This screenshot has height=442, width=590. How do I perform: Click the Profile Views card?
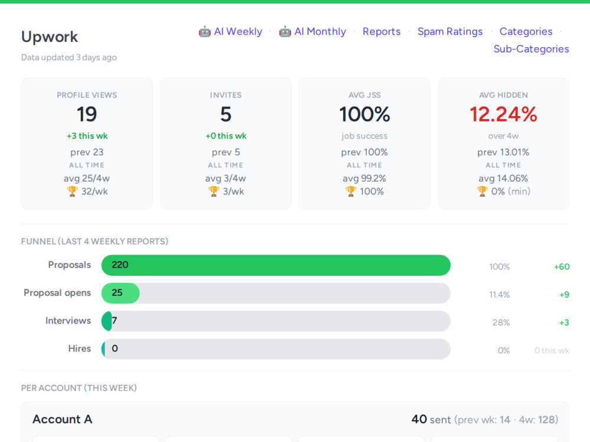87,144
